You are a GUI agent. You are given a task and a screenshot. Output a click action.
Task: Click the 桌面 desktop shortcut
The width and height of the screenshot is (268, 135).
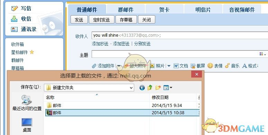tap(27, 125)
